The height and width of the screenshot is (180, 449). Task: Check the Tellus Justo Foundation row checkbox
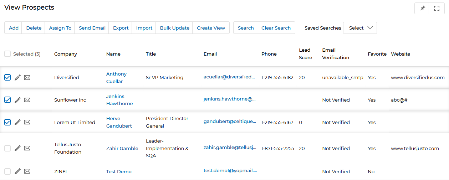(x=7, y=148)
